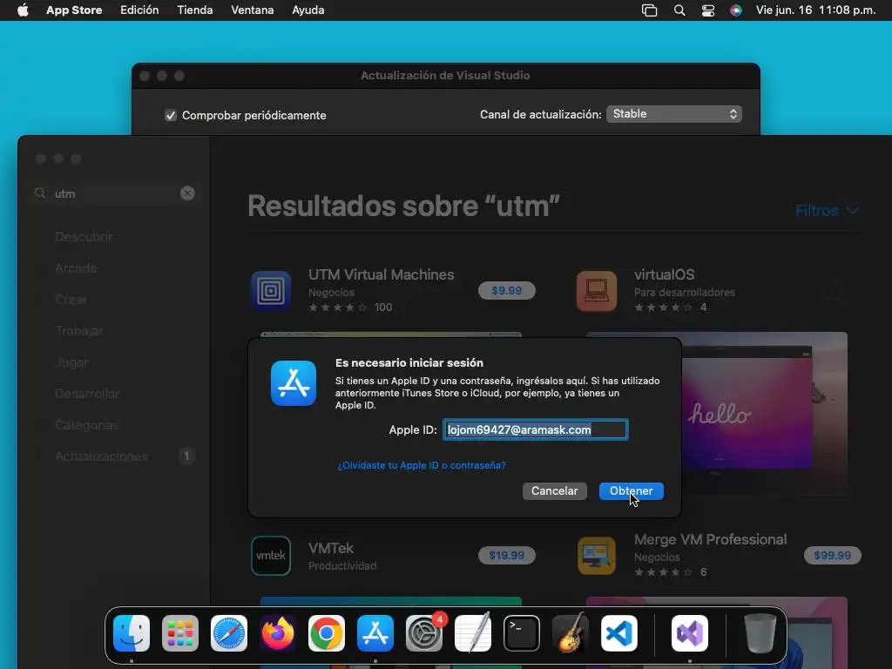Open virtualOS title
892x669 pixels.
664,274
